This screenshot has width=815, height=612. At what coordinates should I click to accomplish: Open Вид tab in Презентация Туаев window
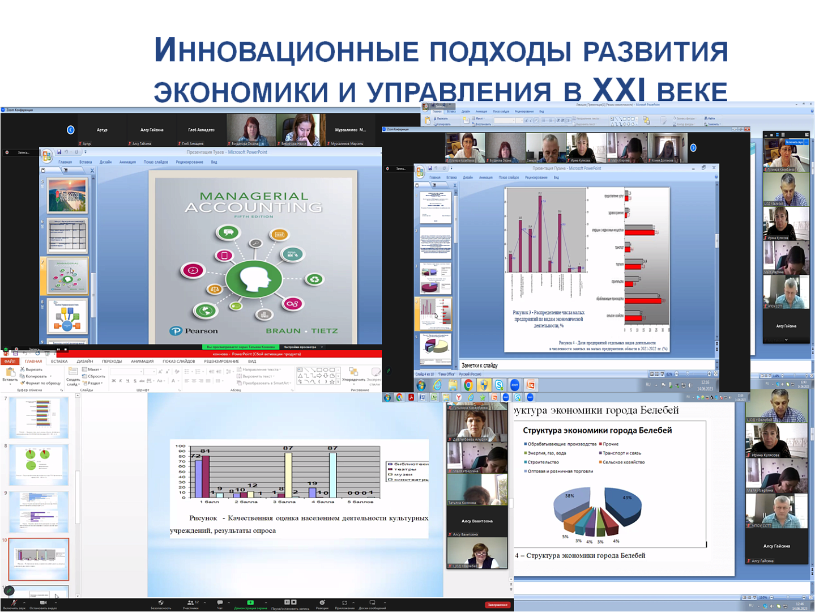tap(214, 162)
